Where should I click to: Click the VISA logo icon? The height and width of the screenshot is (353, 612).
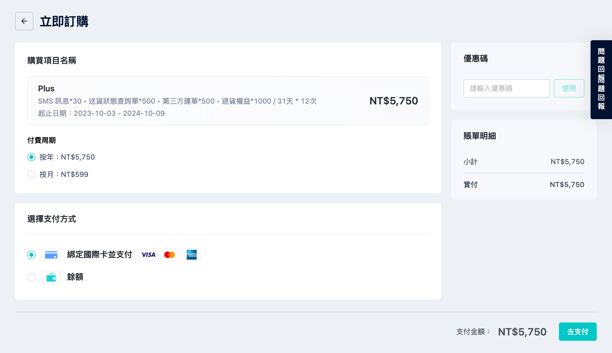click(148, 255)
